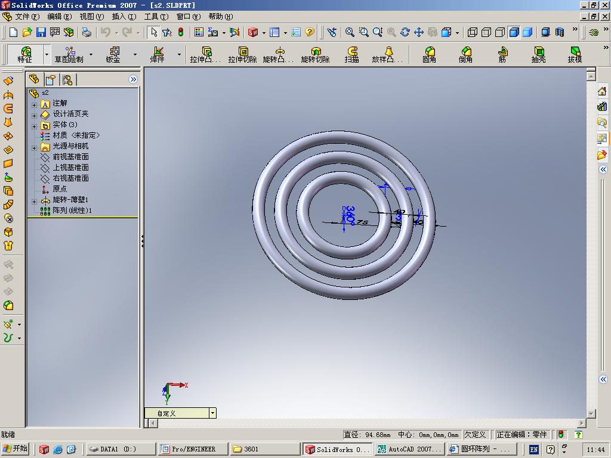Image resolution: width=611 pixels, height=458 pixels.
Task: Toggle the wireframe display mode button
Action: [473, 32]
